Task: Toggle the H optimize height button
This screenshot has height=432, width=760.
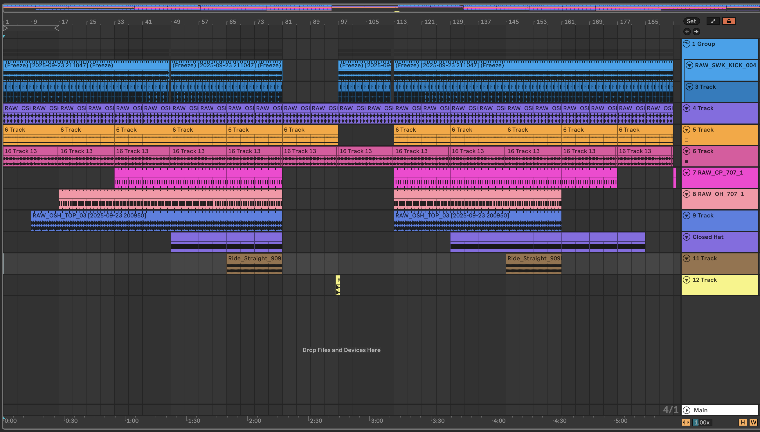Action: click(743, 422)
